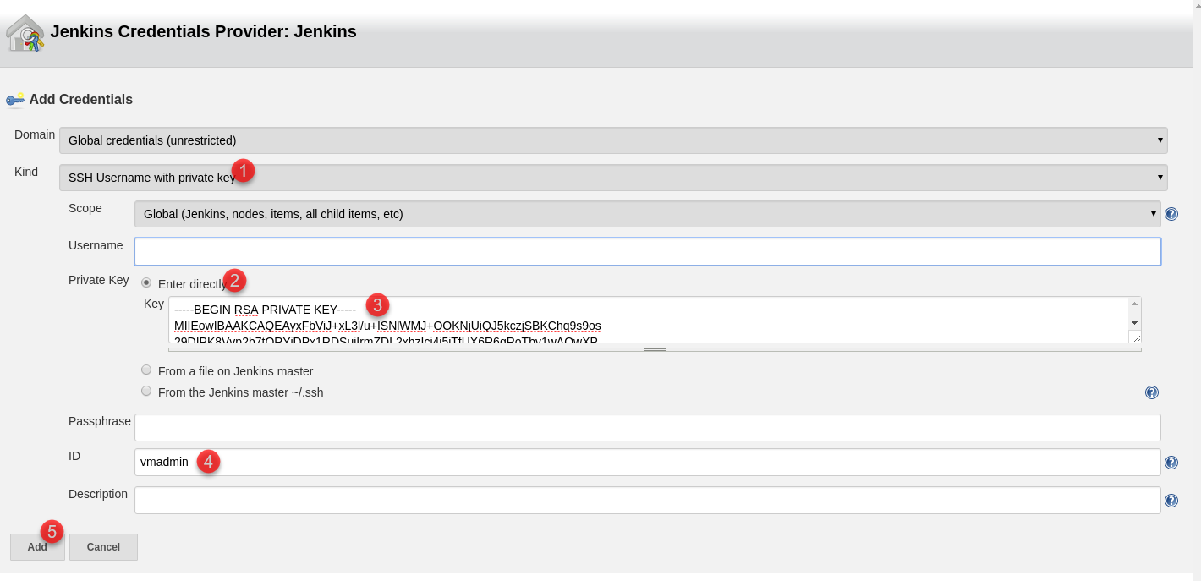Focus the Passphrase input field
The height and width of the screenshot is (581, 1201).
(x=648, y=427)
